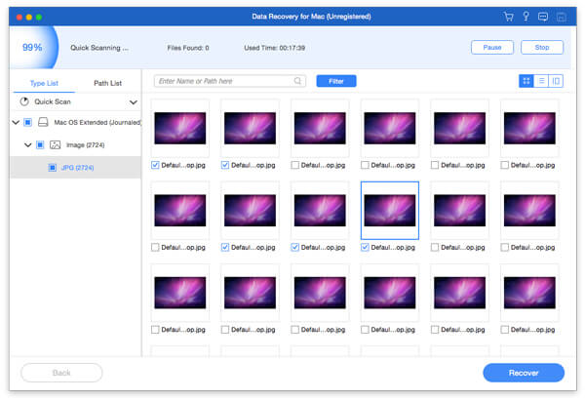
Task: Toggle the Mac OS Extended (Journaled) checkbox
Action: [27, 122]
